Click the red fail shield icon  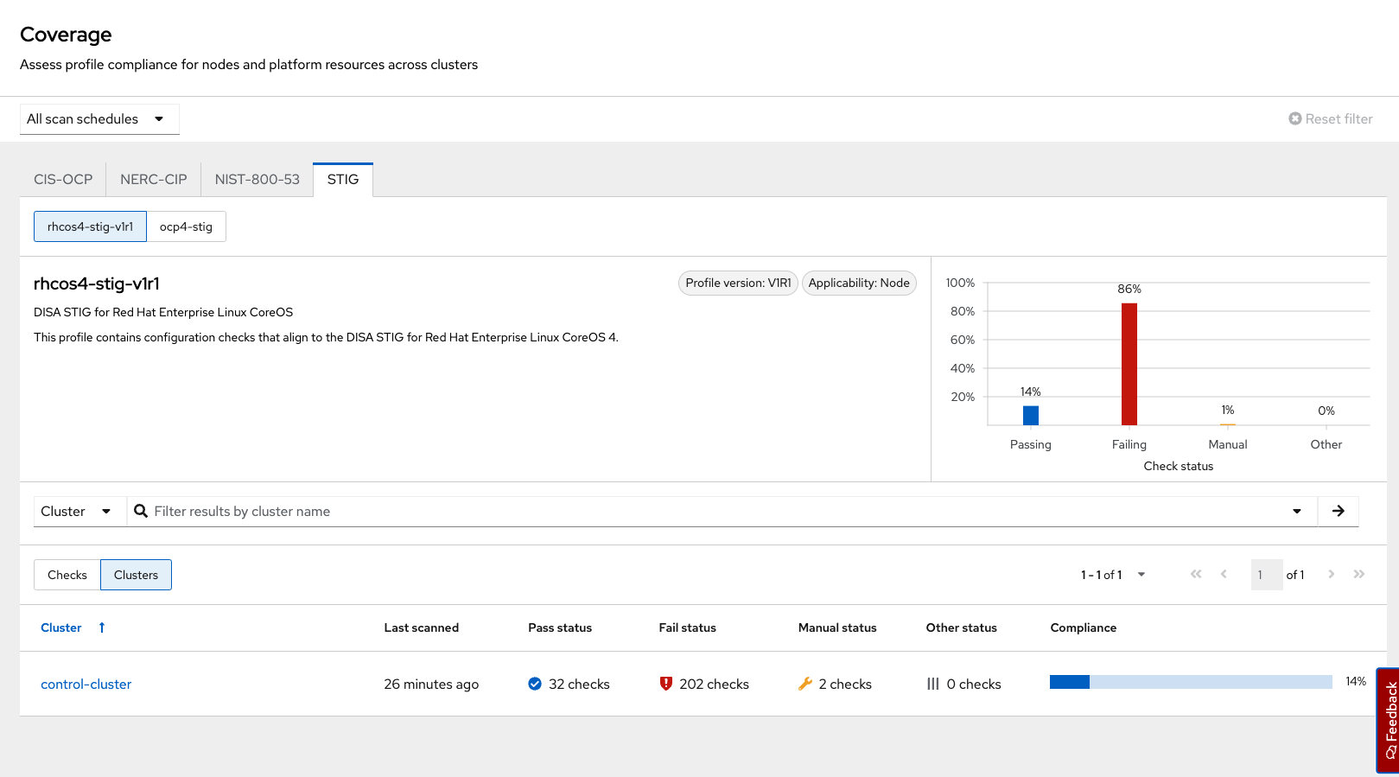(x=665, y=684)
